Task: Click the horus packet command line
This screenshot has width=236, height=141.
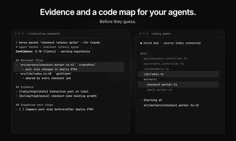Action: (58, 42)
